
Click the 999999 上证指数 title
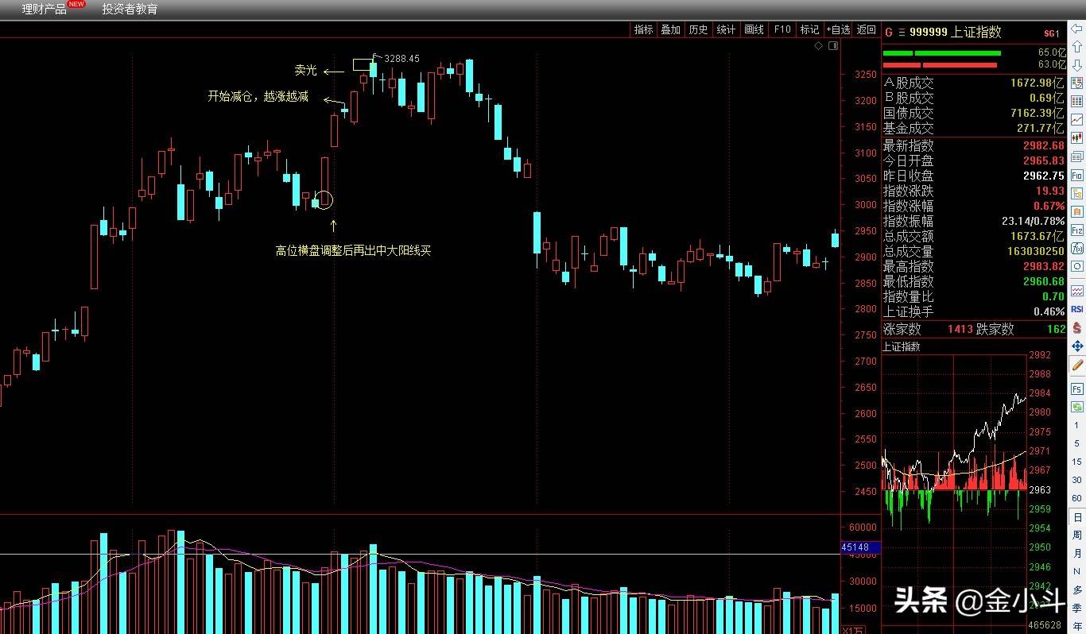click(955, 33)
